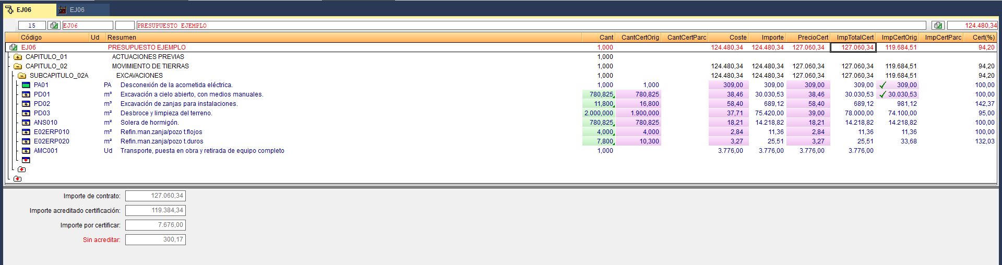The image size is (1002, 265).
Task: Select 'Refin.man.zanja/pozo t.duros' text
Action: [162, 141]
